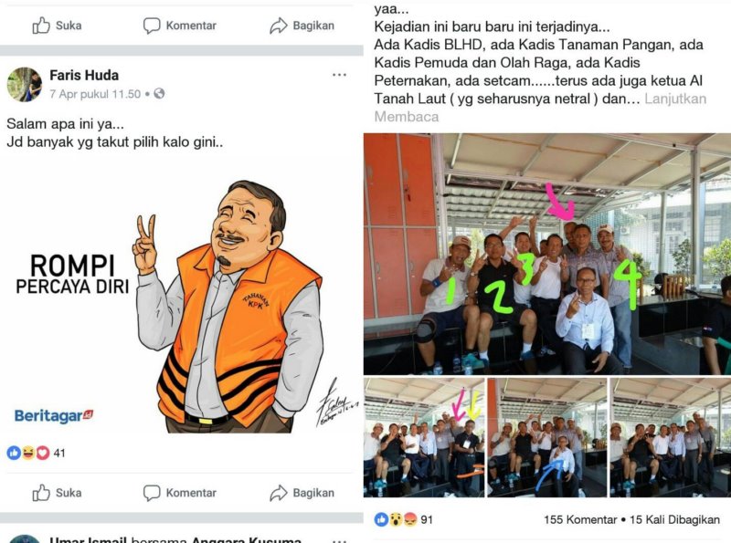Like the Rompi Percaya Diri post with Suka

[57, 493]
